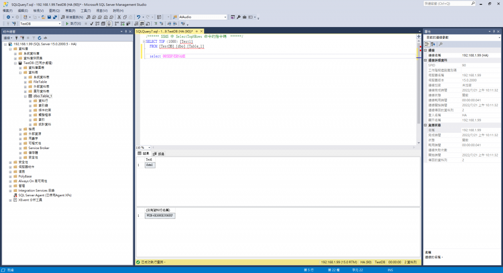The image size is (503, 273).
Task: Click the wrench Properties icon in main toolbar
Action: 239,17
